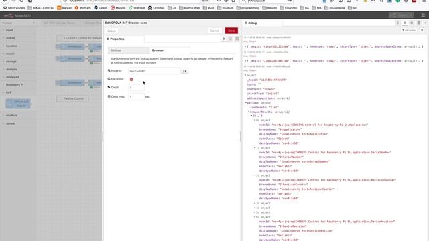The image size is (429, 241).
Task: Open the Deploy options dropdown arrow
Action: 411,15
